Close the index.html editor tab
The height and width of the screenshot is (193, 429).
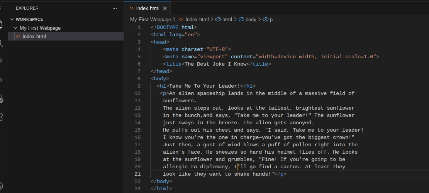(x=165, y=8)
